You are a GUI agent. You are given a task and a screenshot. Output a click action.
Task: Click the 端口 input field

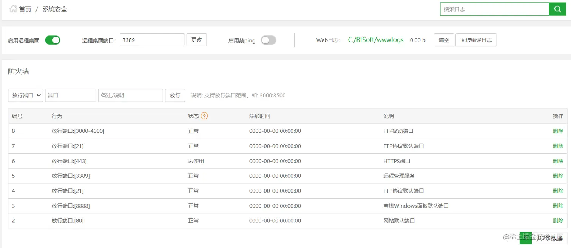click(x=71, y=96)
